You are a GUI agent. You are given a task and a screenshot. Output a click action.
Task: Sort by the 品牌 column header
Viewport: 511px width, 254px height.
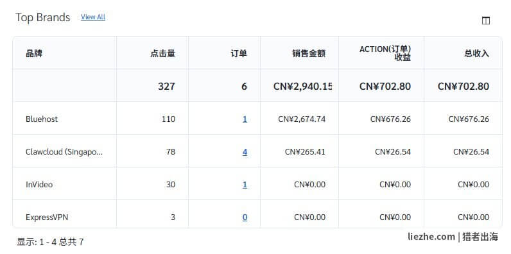[x=34, y=53]
